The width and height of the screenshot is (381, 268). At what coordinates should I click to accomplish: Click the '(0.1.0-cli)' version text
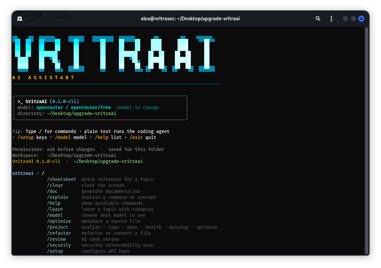click(x=64, y=101)
